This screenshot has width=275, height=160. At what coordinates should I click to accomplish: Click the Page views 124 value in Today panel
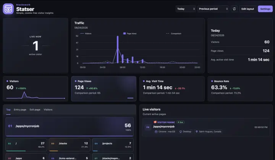click(x=266, y=51)
